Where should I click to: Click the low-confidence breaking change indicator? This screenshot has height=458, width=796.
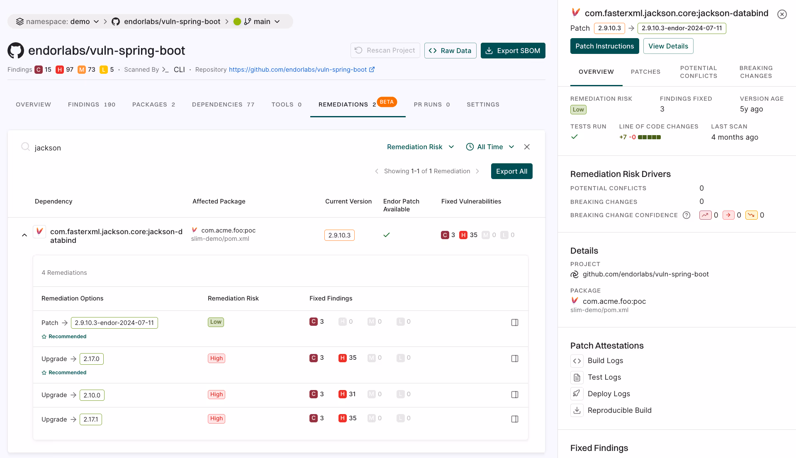pos(752,215)
